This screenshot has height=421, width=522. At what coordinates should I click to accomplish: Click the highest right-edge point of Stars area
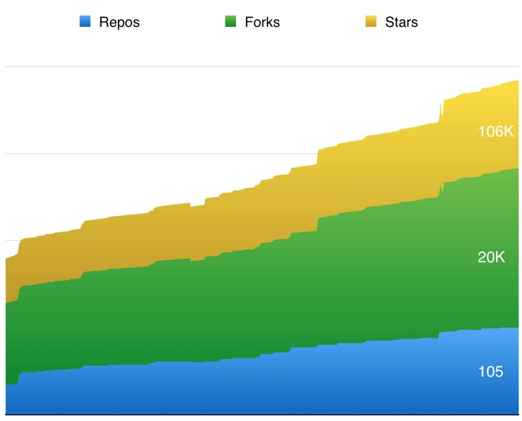[x=517, y=81]
